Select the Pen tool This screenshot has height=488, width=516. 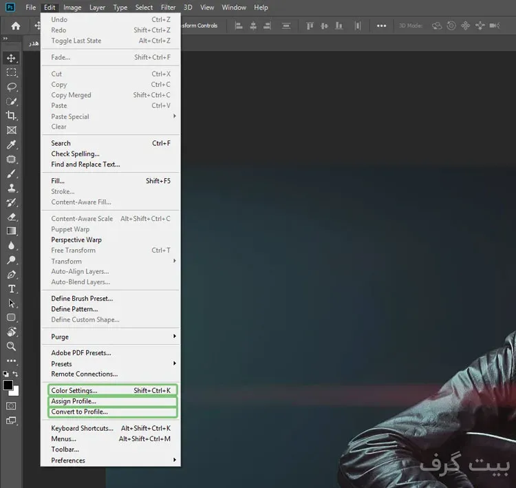tap(11, 275)
